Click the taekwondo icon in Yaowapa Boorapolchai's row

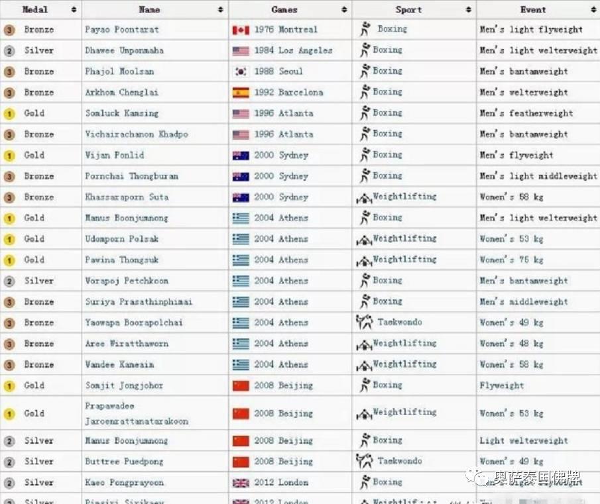[x=365, y=323]
